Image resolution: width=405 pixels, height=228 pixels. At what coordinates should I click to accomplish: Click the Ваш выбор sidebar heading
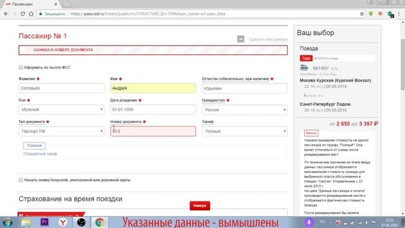click(315, 33)
